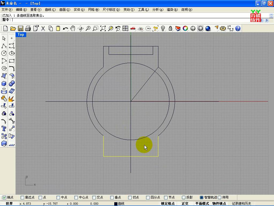Click the blue Help question mark icon
The image size is (274, 206).
[x=238, y=28]
